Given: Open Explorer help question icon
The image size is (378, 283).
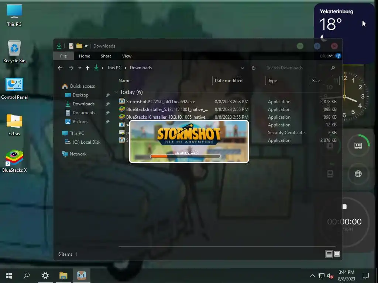Looking at the screenshot, I should (x=339, y=56).
